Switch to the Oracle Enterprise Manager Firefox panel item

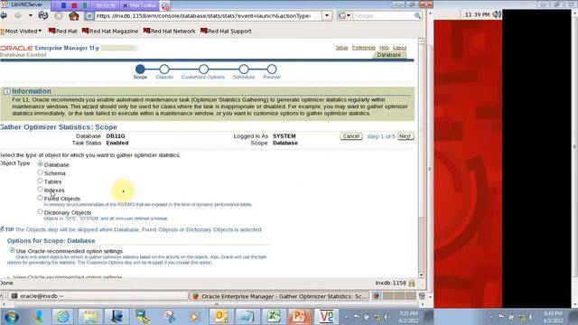(279, 296)
